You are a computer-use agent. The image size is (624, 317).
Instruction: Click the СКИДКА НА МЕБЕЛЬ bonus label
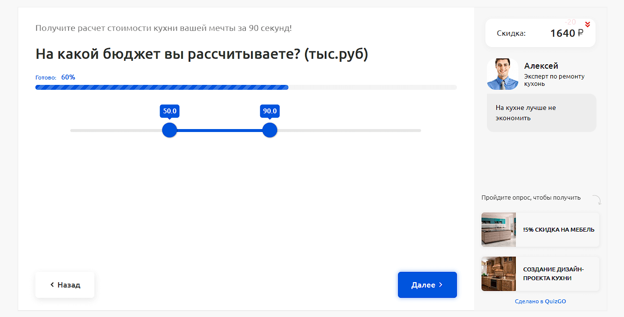click(x=559, y=230)
